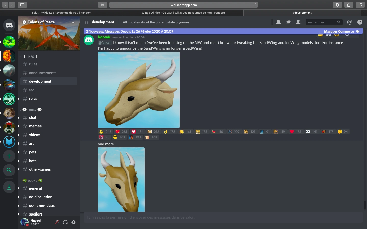Open Discord home direct messages
Viewport: 367px width, 229px height.
coord(9,25)
